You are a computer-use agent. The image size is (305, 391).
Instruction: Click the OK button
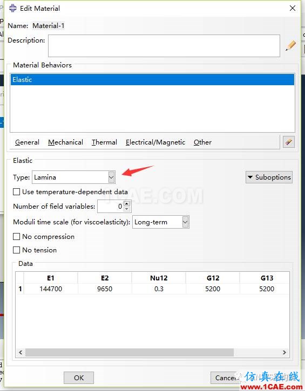pos(79,378)
